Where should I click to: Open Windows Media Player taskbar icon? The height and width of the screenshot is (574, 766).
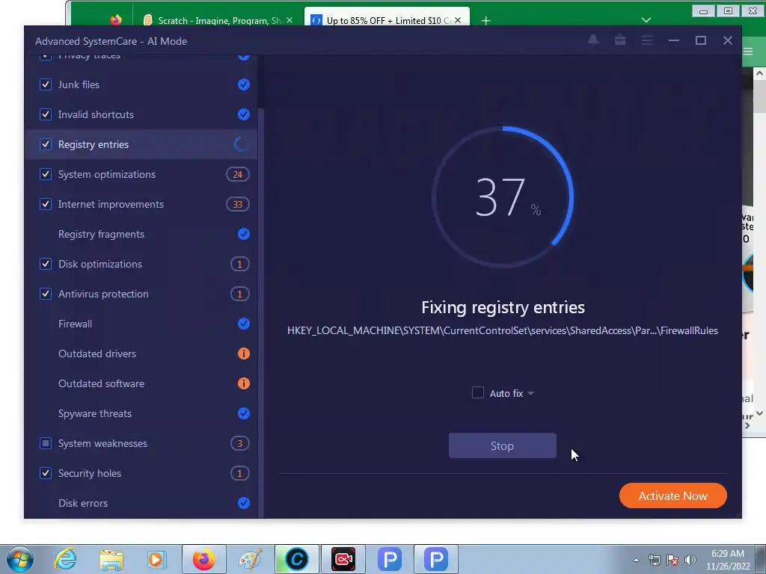[157, 559]
